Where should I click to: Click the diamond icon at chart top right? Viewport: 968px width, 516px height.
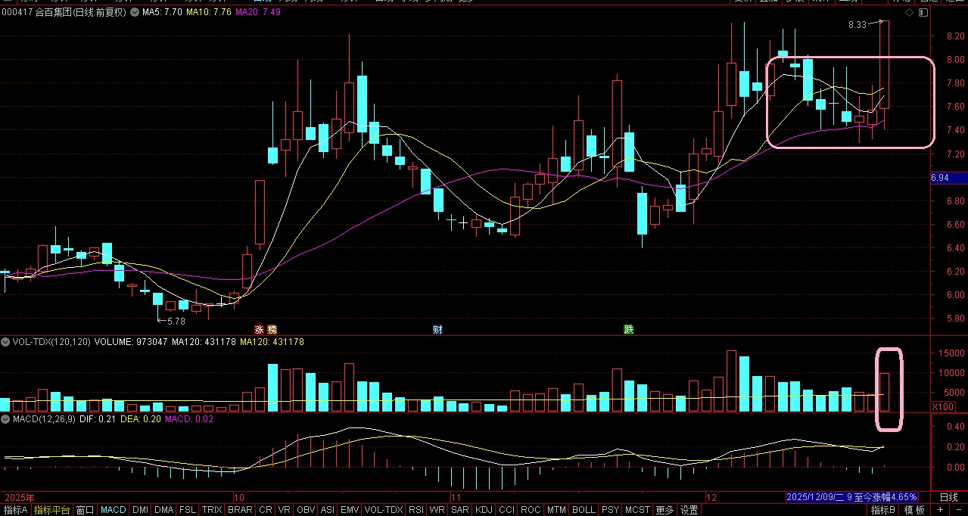pyautogui.click(x=908, y=13)
